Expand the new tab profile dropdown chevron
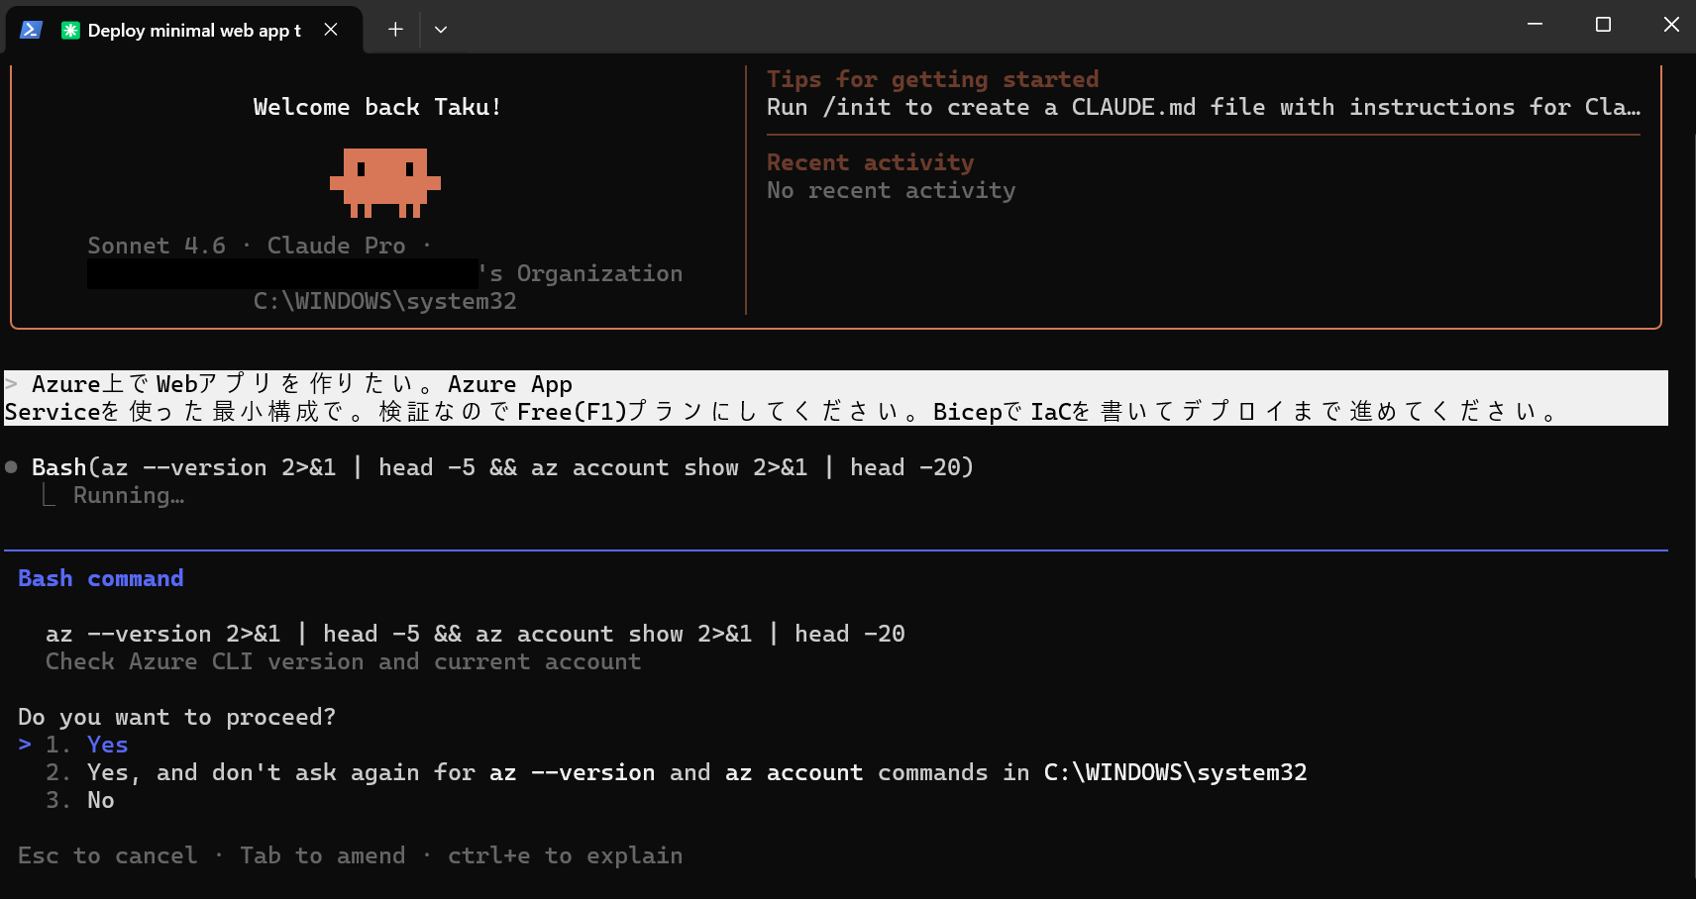 tap(441, 30)
